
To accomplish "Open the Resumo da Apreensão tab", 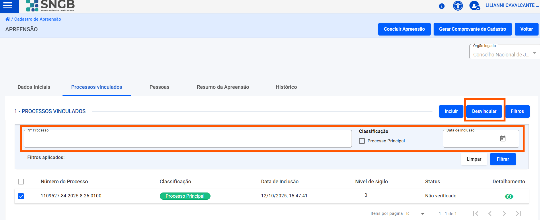I will coord(223,87).
